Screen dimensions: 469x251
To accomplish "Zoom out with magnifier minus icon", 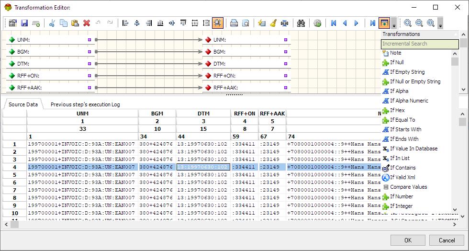I will [419, 23].
